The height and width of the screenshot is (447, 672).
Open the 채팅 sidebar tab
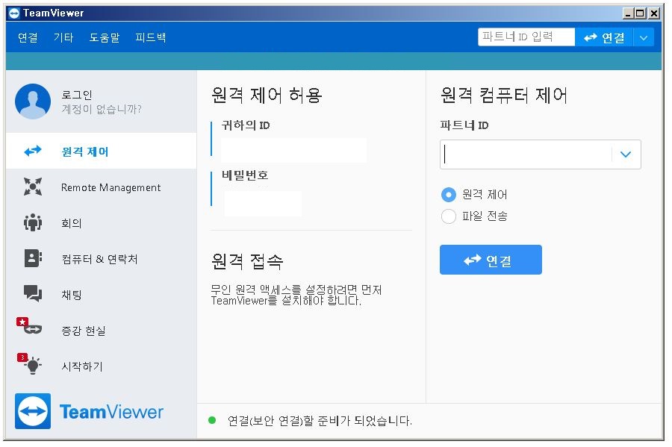(x=101, y=294)
